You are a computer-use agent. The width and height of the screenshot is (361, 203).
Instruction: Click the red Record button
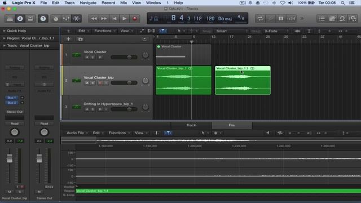tap(135, 19)
